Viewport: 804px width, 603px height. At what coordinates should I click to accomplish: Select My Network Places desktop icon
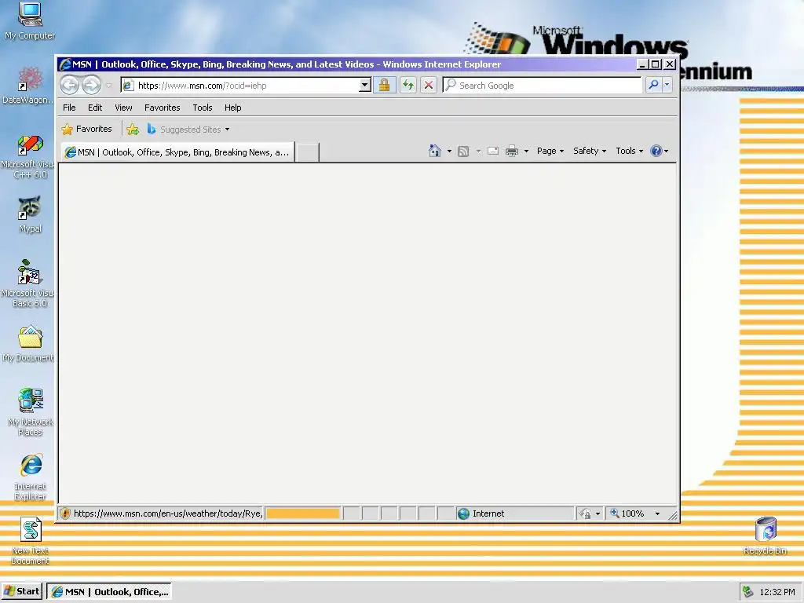click(30, 411)
